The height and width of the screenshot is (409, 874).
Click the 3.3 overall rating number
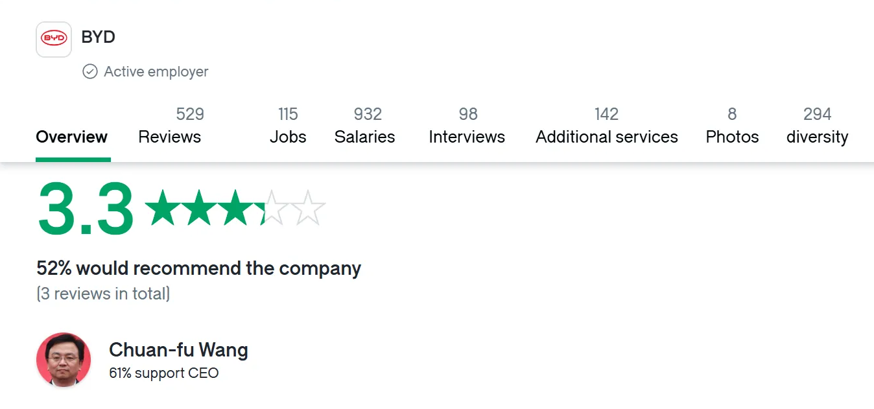click(86, 210)
